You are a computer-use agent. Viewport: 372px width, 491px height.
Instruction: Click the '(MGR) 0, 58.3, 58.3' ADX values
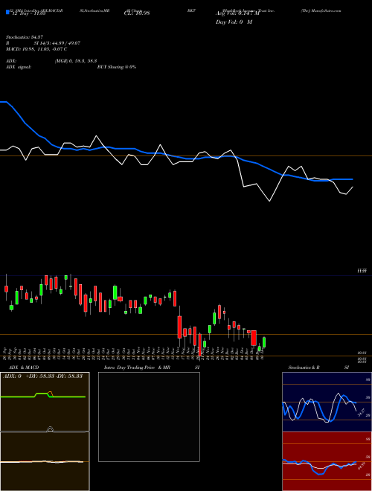[x=76, y=61]
